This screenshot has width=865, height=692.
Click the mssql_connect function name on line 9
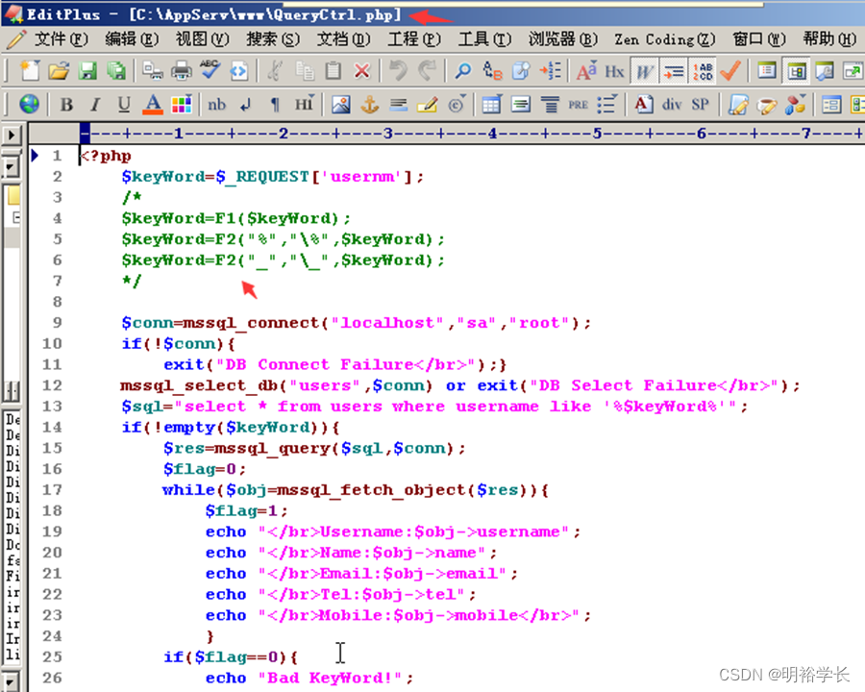pyautogui.click(x=251, y=323)
